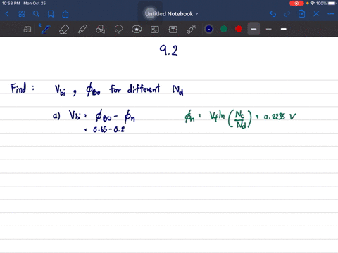Close the editing toolbar with X
The height and width of the screenshot is (253, 338).
316,14
